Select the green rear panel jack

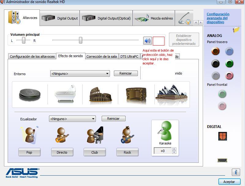(x=229, y=64)
